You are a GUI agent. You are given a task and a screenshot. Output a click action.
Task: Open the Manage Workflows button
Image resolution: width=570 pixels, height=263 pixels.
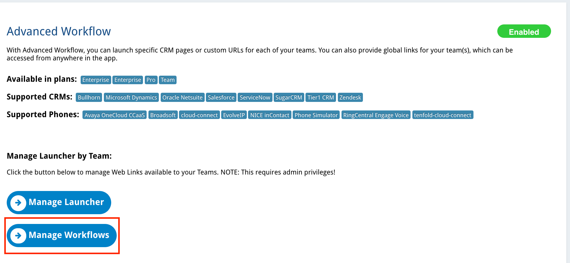click(x=62, y=236)
